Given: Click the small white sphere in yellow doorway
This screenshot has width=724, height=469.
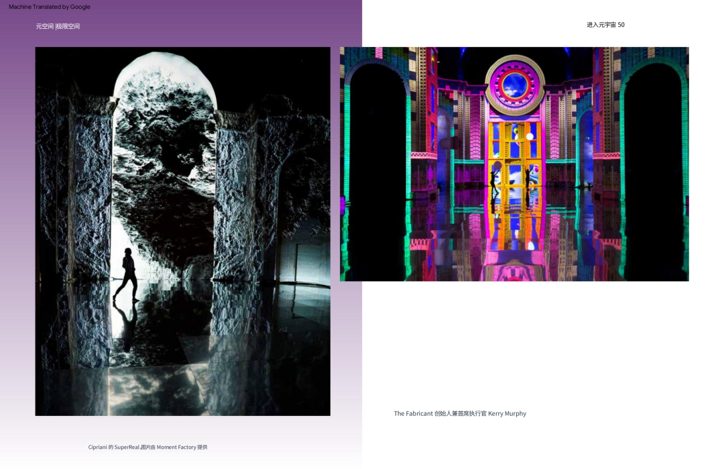Looking at the screenshot, I should 530,137.
